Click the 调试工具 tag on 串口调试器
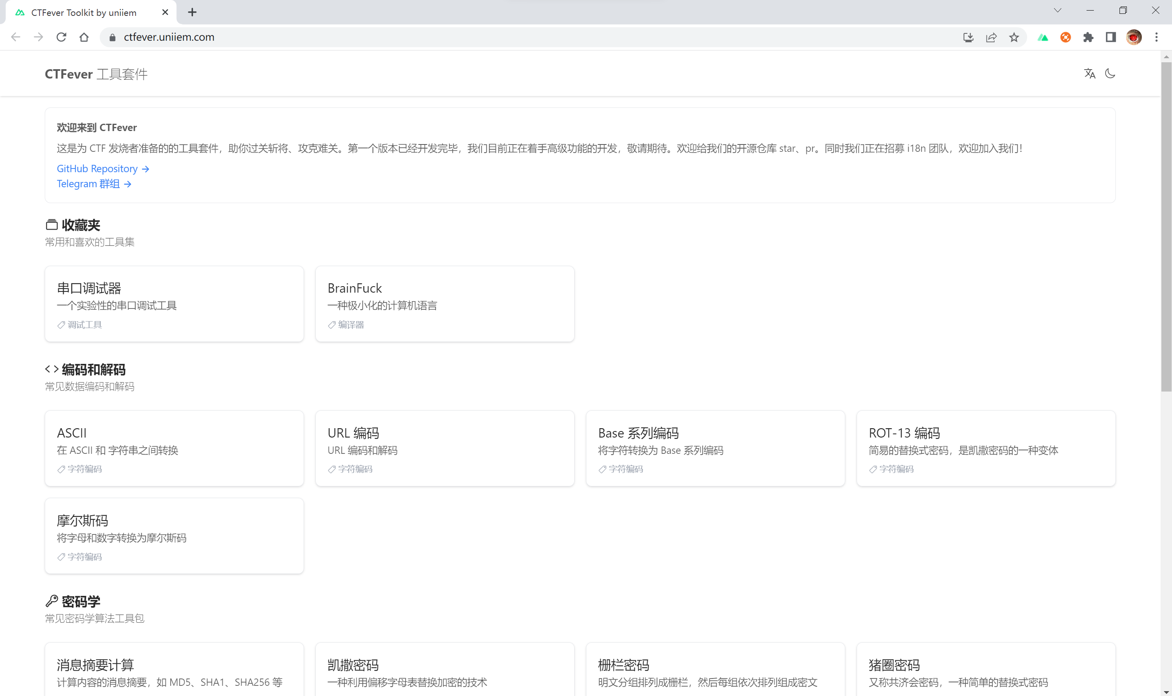Viewport: 1172px width, 696px height. 80,325
